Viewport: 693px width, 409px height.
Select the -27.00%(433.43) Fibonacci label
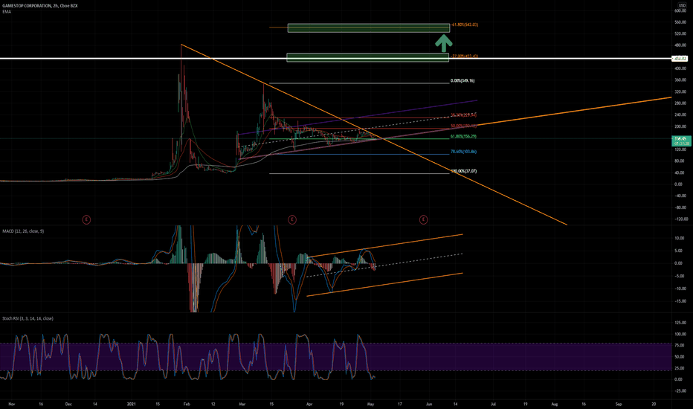[465, 57]
